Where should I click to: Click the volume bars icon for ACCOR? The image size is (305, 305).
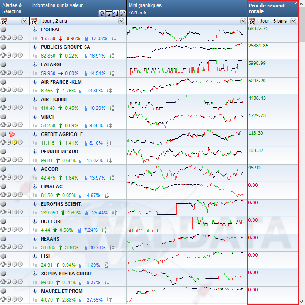coord(84,178)
